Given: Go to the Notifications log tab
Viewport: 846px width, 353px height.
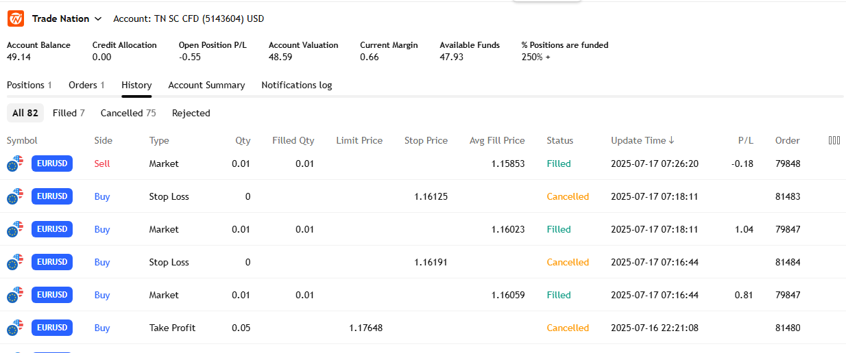Looking at the screenshot, I should point(296,86).
